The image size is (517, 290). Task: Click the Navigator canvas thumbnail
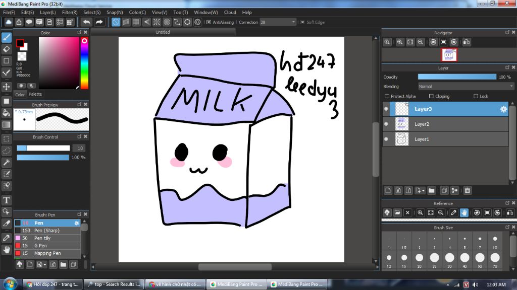coord(449,55)
